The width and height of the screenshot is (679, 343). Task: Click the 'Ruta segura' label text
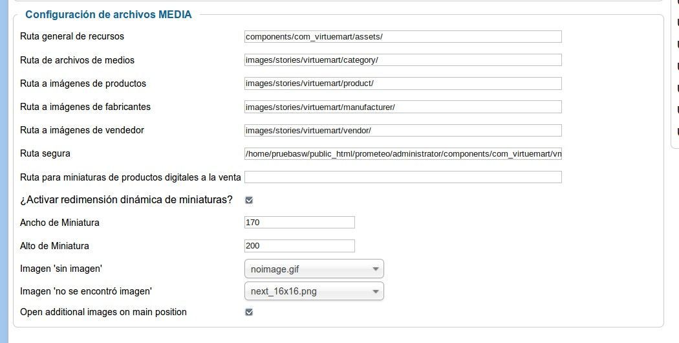(45, 153)
